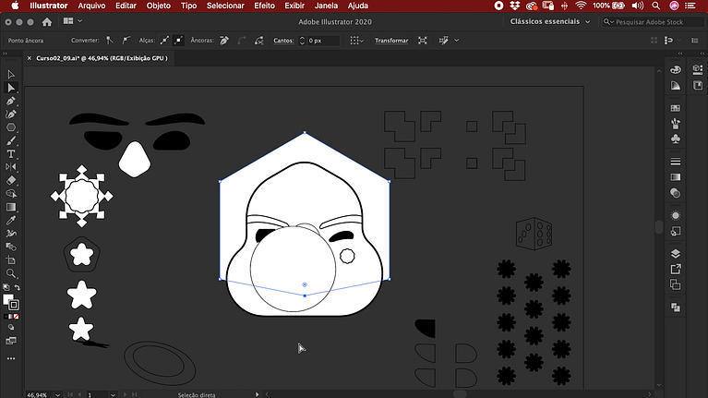Convert anchor point to smooth

[127, 41]
